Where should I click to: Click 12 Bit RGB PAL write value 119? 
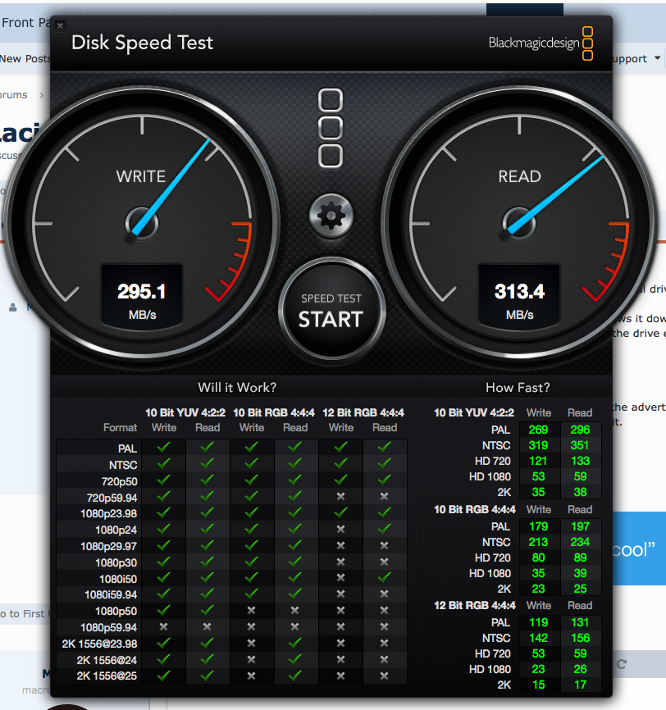(538, 622)
